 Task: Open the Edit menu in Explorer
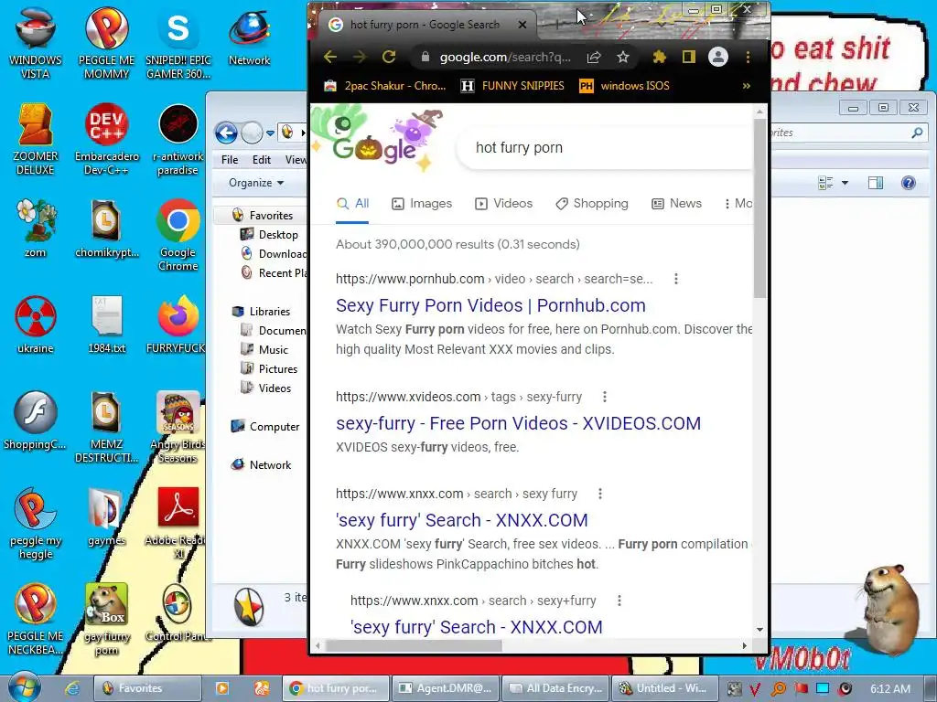(x=261, y=159)
